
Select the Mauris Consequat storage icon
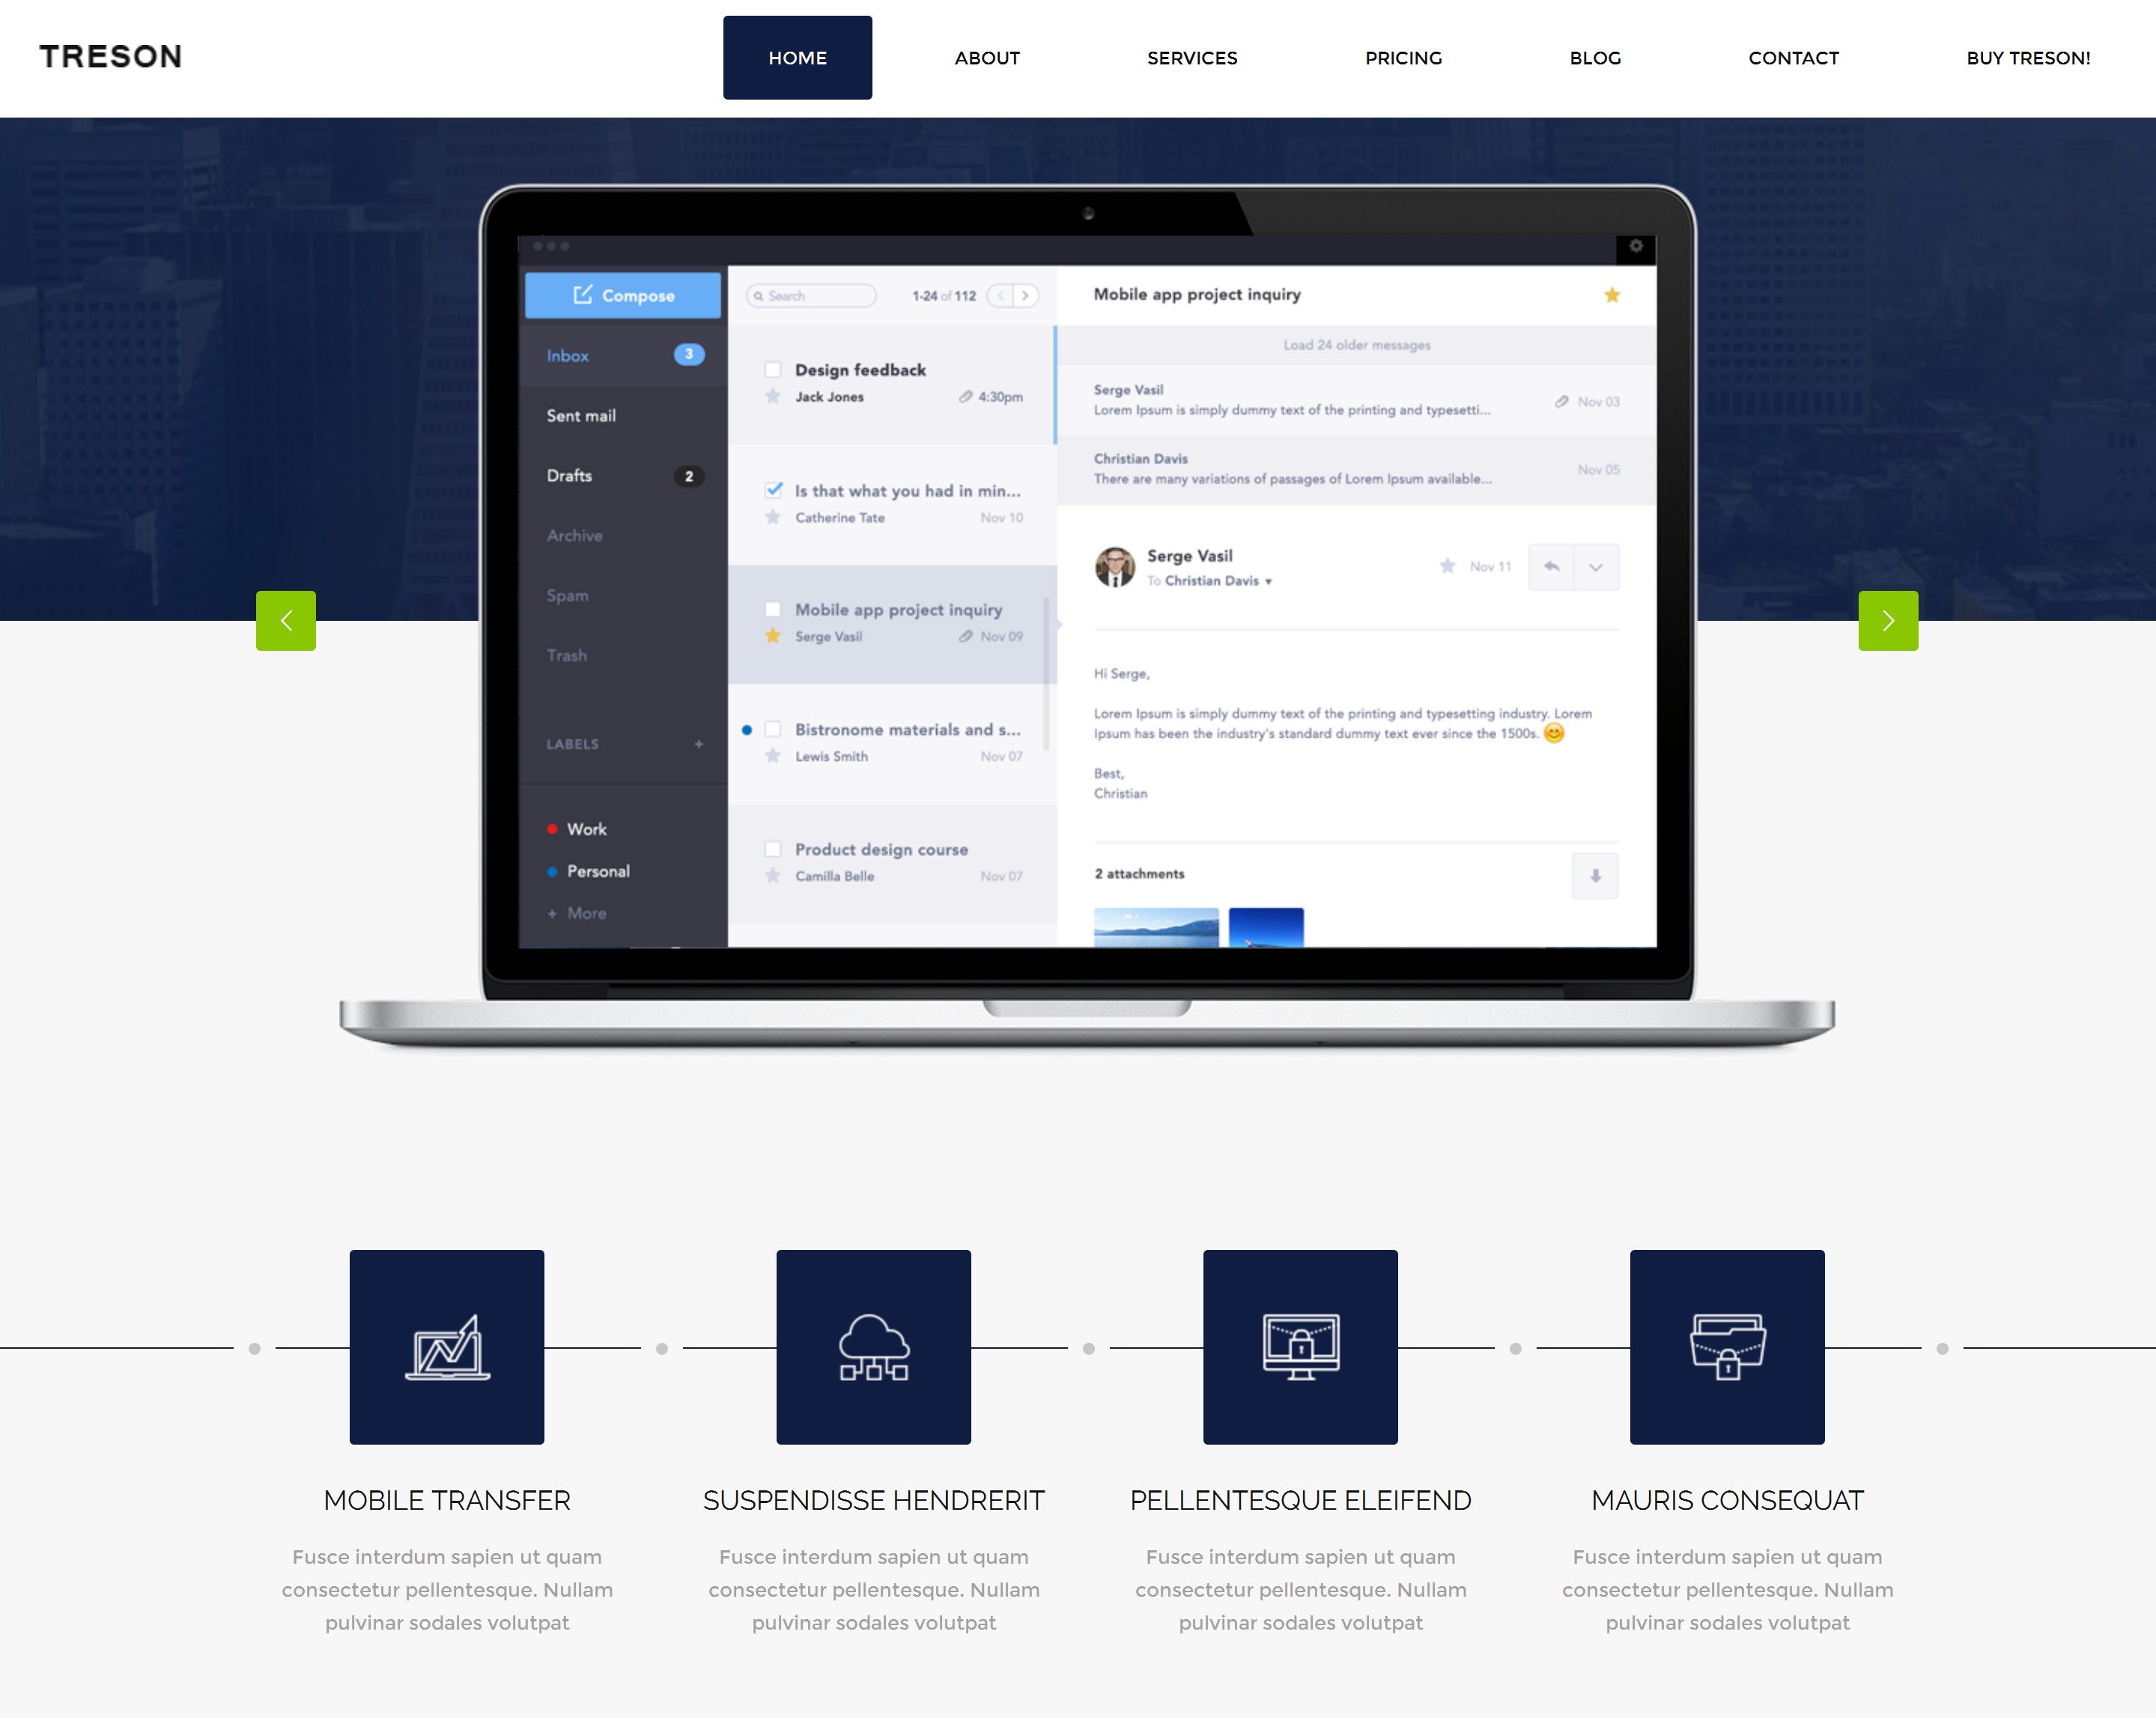[x=1725, y=1347]
